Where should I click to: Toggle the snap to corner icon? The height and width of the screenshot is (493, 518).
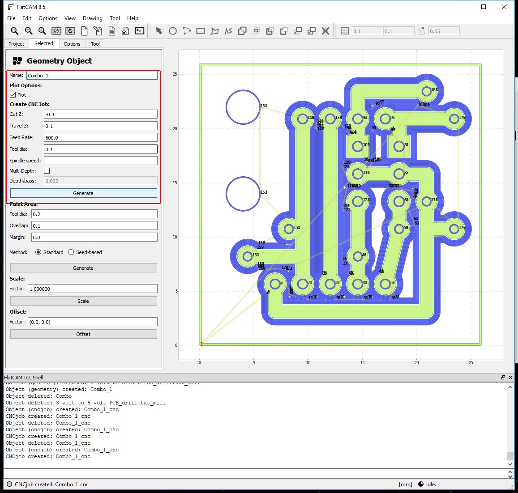421,31
